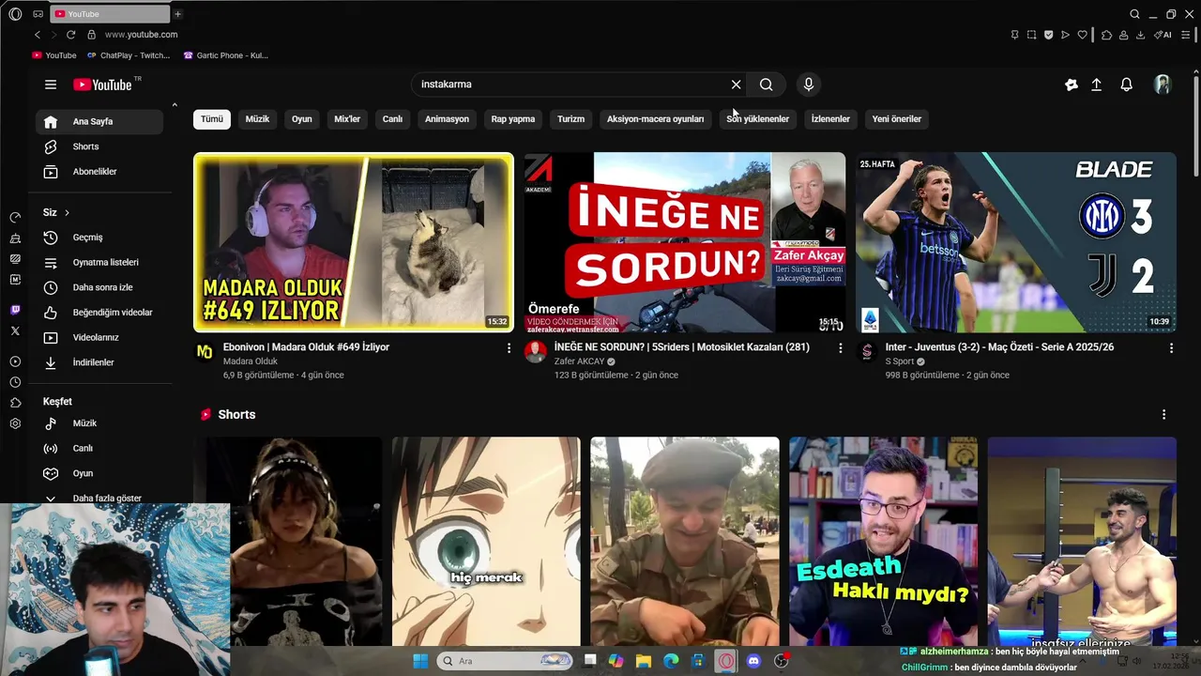Click the search magnifier button
This screenshot has height=676, width=1201.
pyautogui.click(x=767, y=84)
